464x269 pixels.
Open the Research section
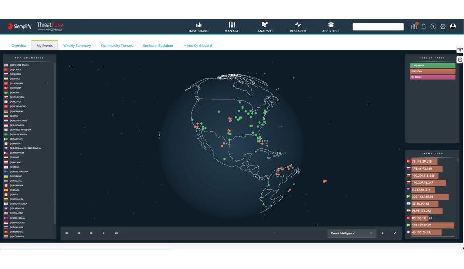[x=298, y=27]
